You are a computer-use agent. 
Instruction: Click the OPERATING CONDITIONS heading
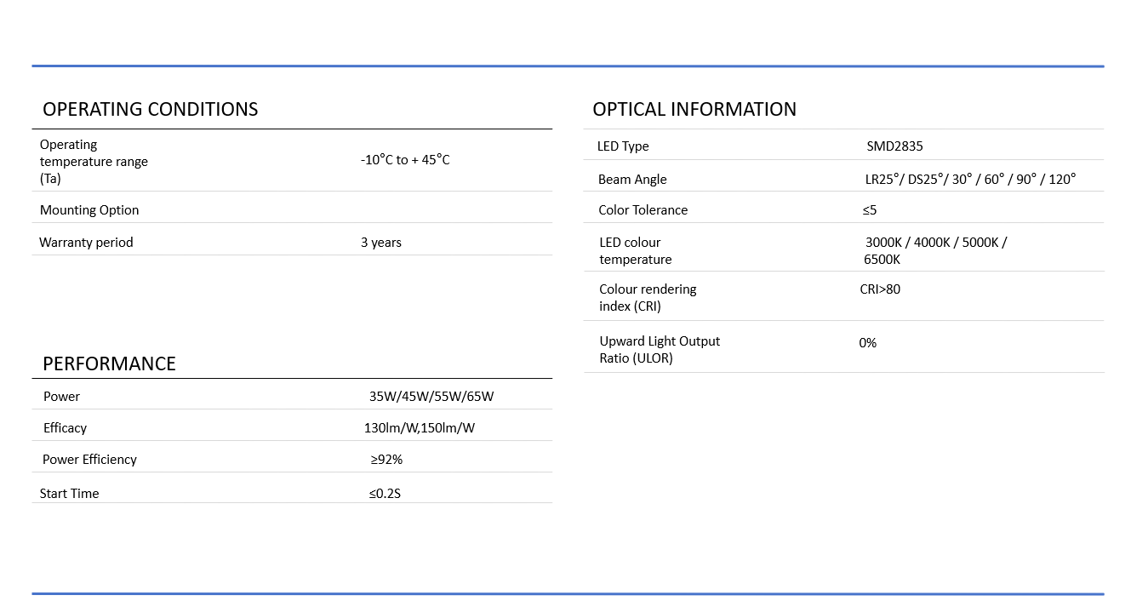coord(150,109)
